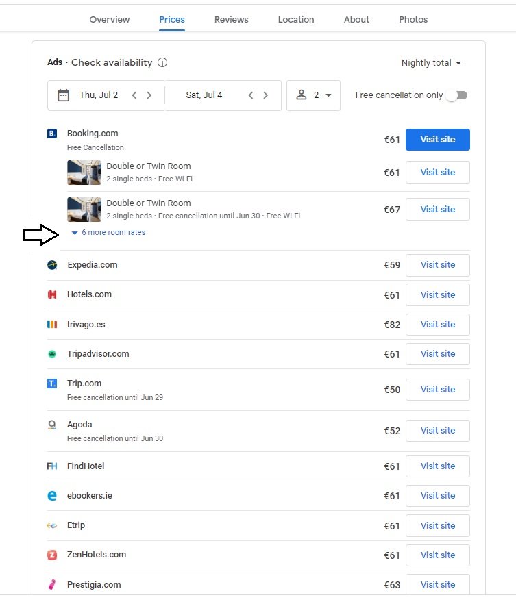Open the €61 room thumbnail photo
516x602 pixels.
tap(84, 173)
